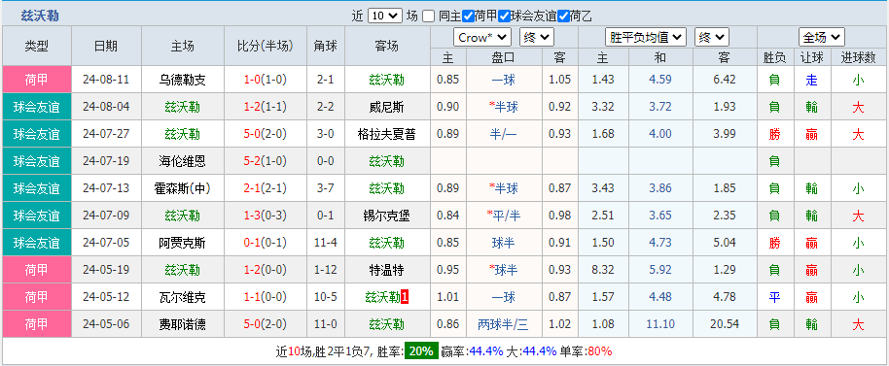Click the *平/半 handicap on the 锡尔克堡 row
889x366 pixels.
click(504, 216)
